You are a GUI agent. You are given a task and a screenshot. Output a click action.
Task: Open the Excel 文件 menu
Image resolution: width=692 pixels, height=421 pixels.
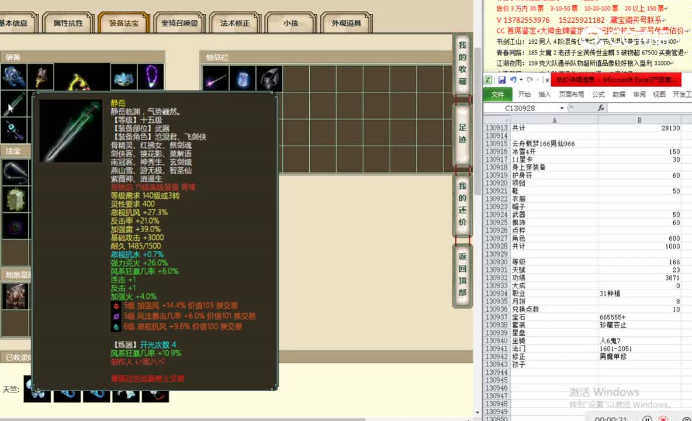click(498, 94)
